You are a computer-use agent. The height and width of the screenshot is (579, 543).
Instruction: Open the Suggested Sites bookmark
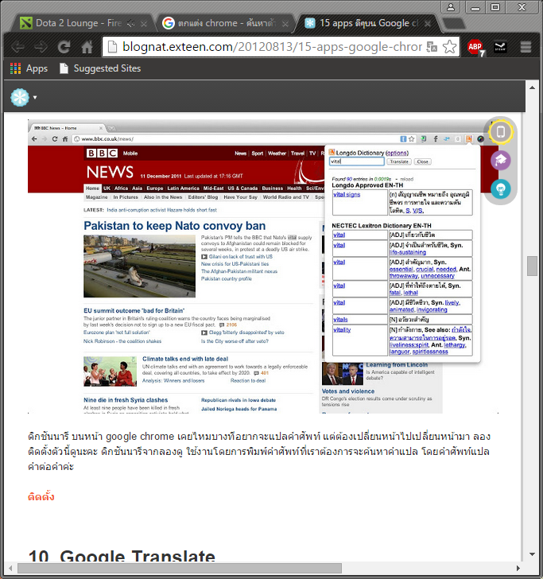tap(100, 68)
